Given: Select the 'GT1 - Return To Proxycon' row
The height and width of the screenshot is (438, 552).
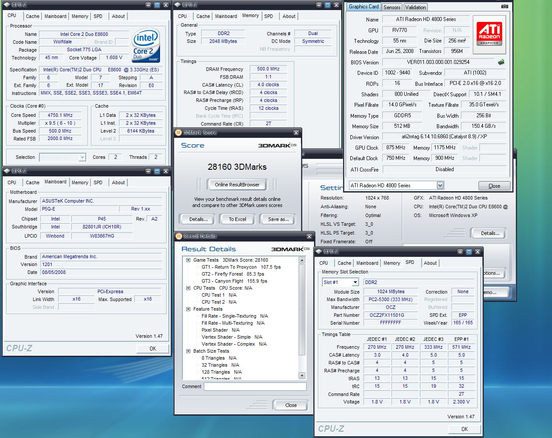Looking at the screenshot, I should 241,267.
